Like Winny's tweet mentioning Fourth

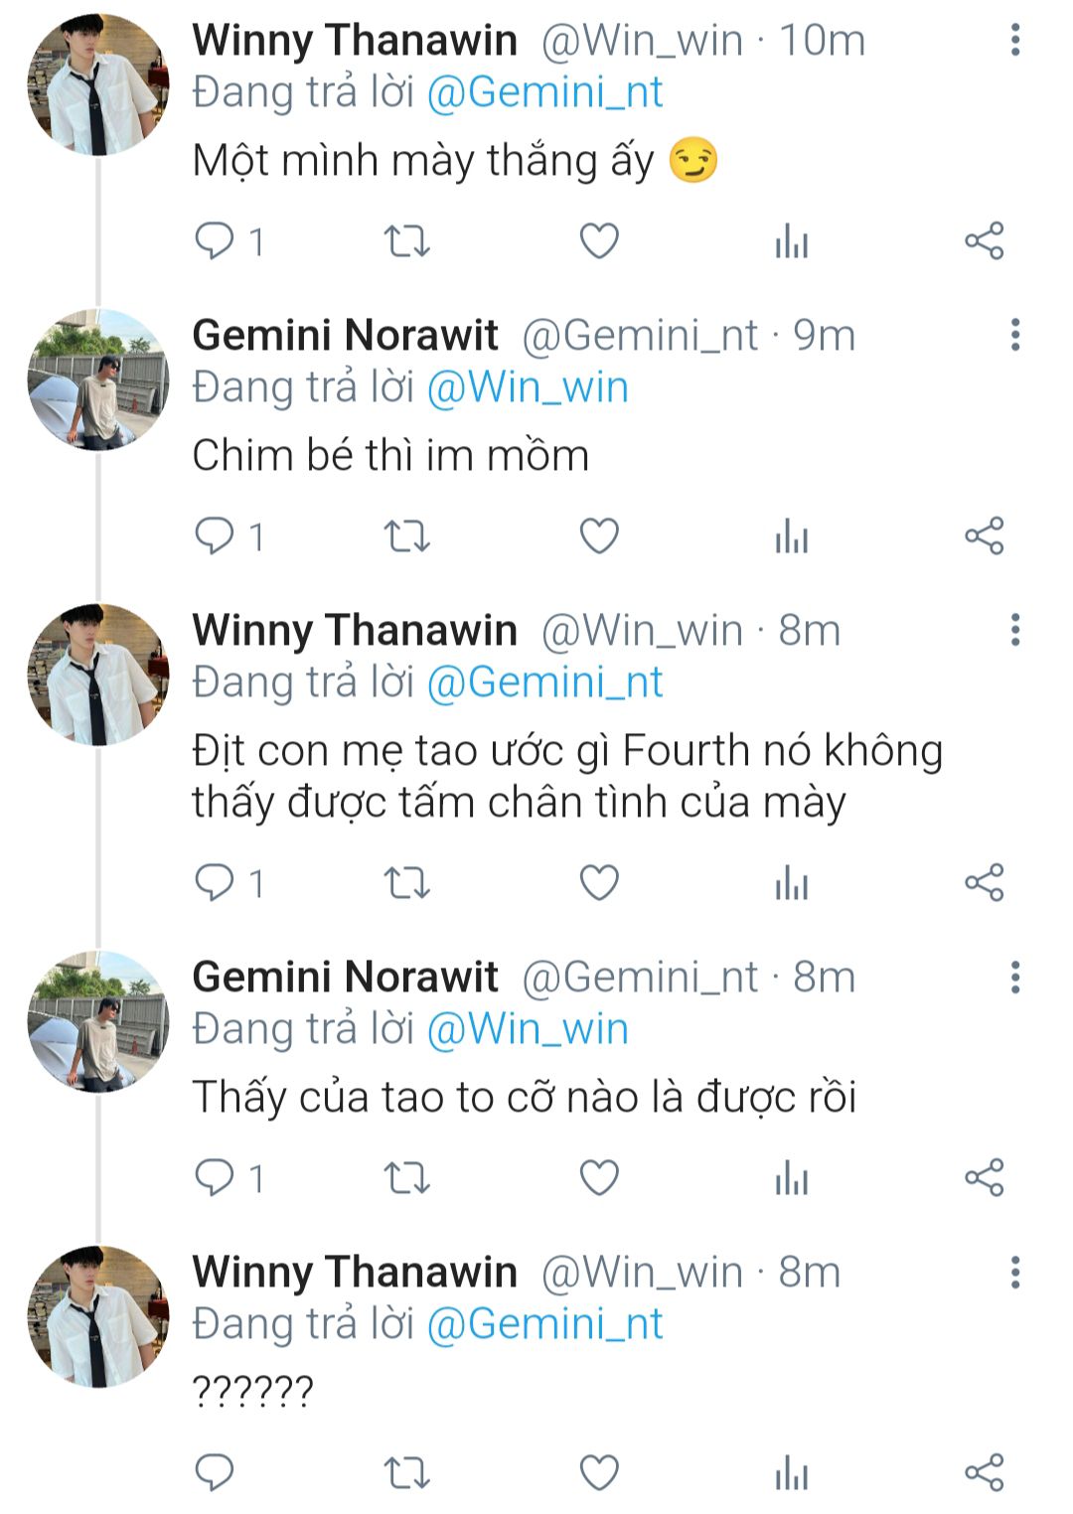point(599,882)
